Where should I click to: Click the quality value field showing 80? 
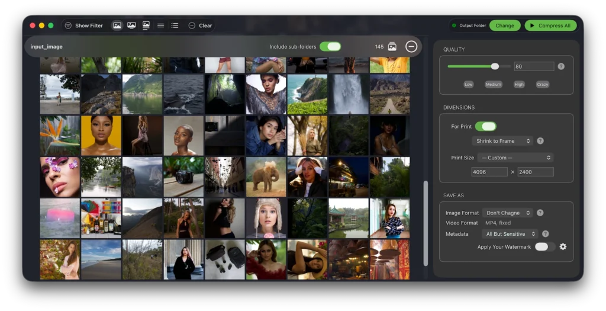pos(534,66)
